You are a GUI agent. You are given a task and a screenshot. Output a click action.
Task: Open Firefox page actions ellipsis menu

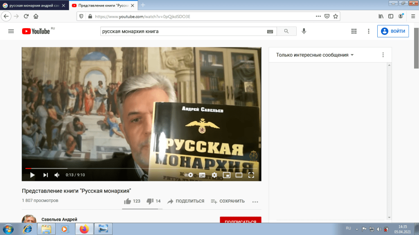(x=318, y=16)
